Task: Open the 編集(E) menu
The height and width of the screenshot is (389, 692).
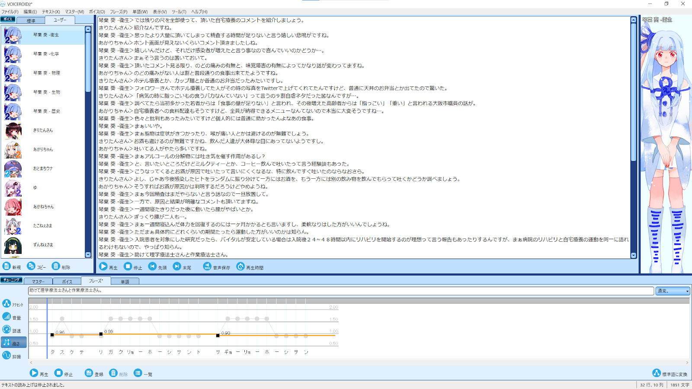Action: [x=30, y=12]
